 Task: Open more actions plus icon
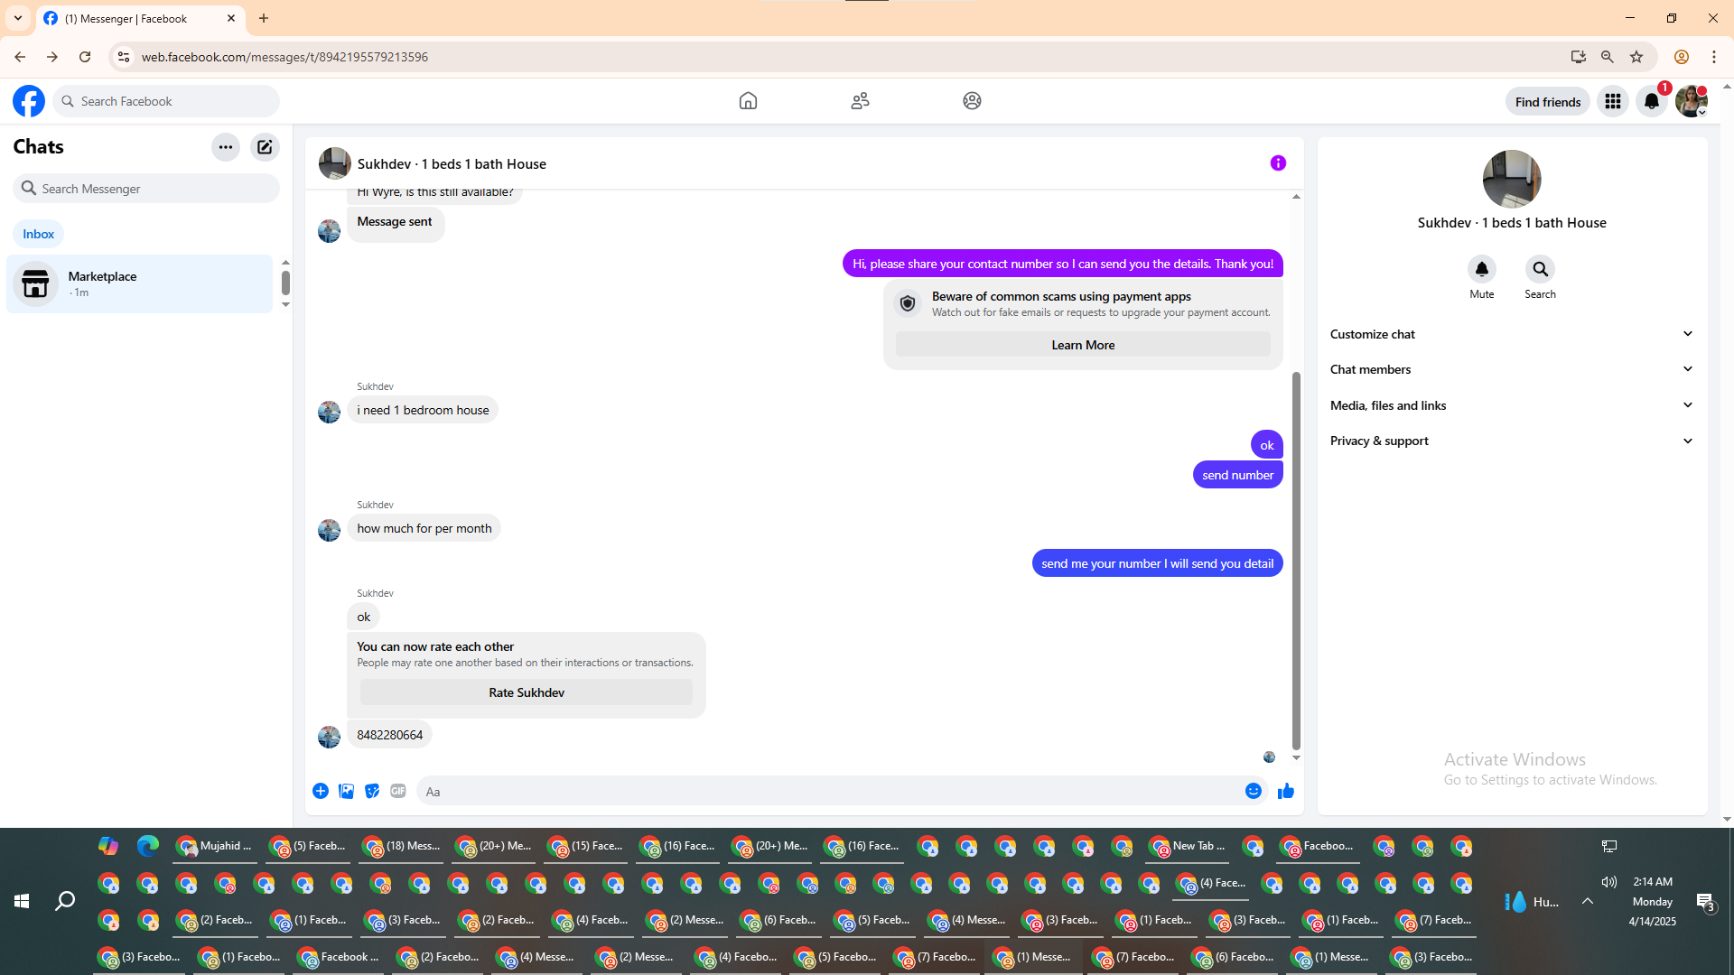pos(321,791)
